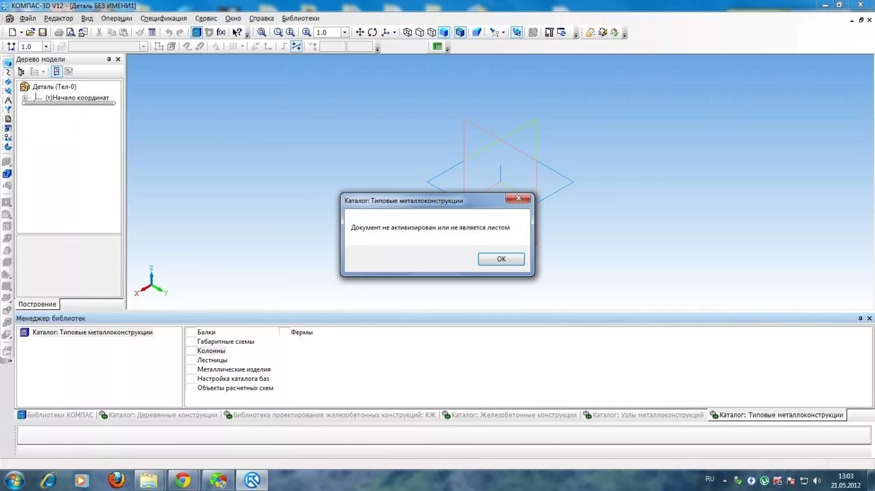This screenshot has width=875, height=491.
Task: Switch to Библиотеки КОМПАС tab
Action: point(55,415)
